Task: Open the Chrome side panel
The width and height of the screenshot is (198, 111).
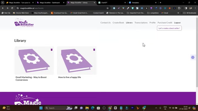Action: pyautogui.click(x=186, y=8)
